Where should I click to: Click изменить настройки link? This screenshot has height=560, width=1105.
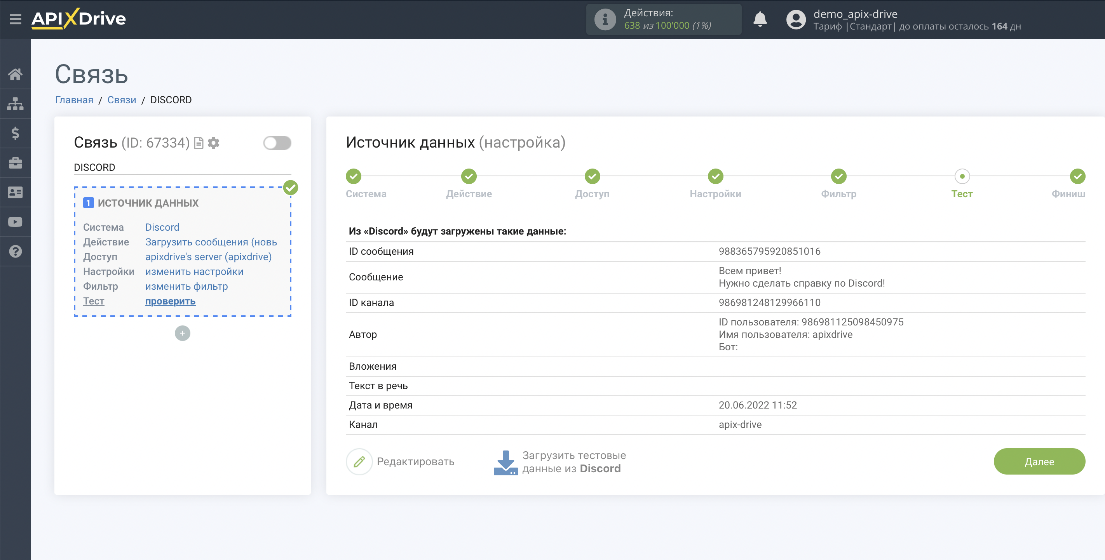click(x=194, y=271)
